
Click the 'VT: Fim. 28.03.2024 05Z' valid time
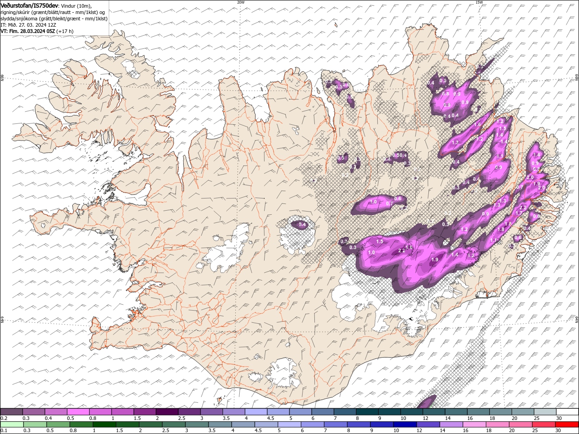(28, 31)
